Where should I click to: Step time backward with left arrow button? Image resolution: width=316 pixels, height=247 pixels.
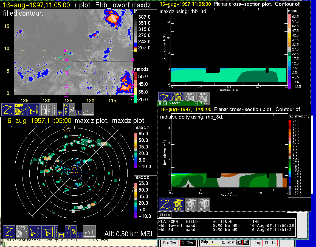[239, 242]
